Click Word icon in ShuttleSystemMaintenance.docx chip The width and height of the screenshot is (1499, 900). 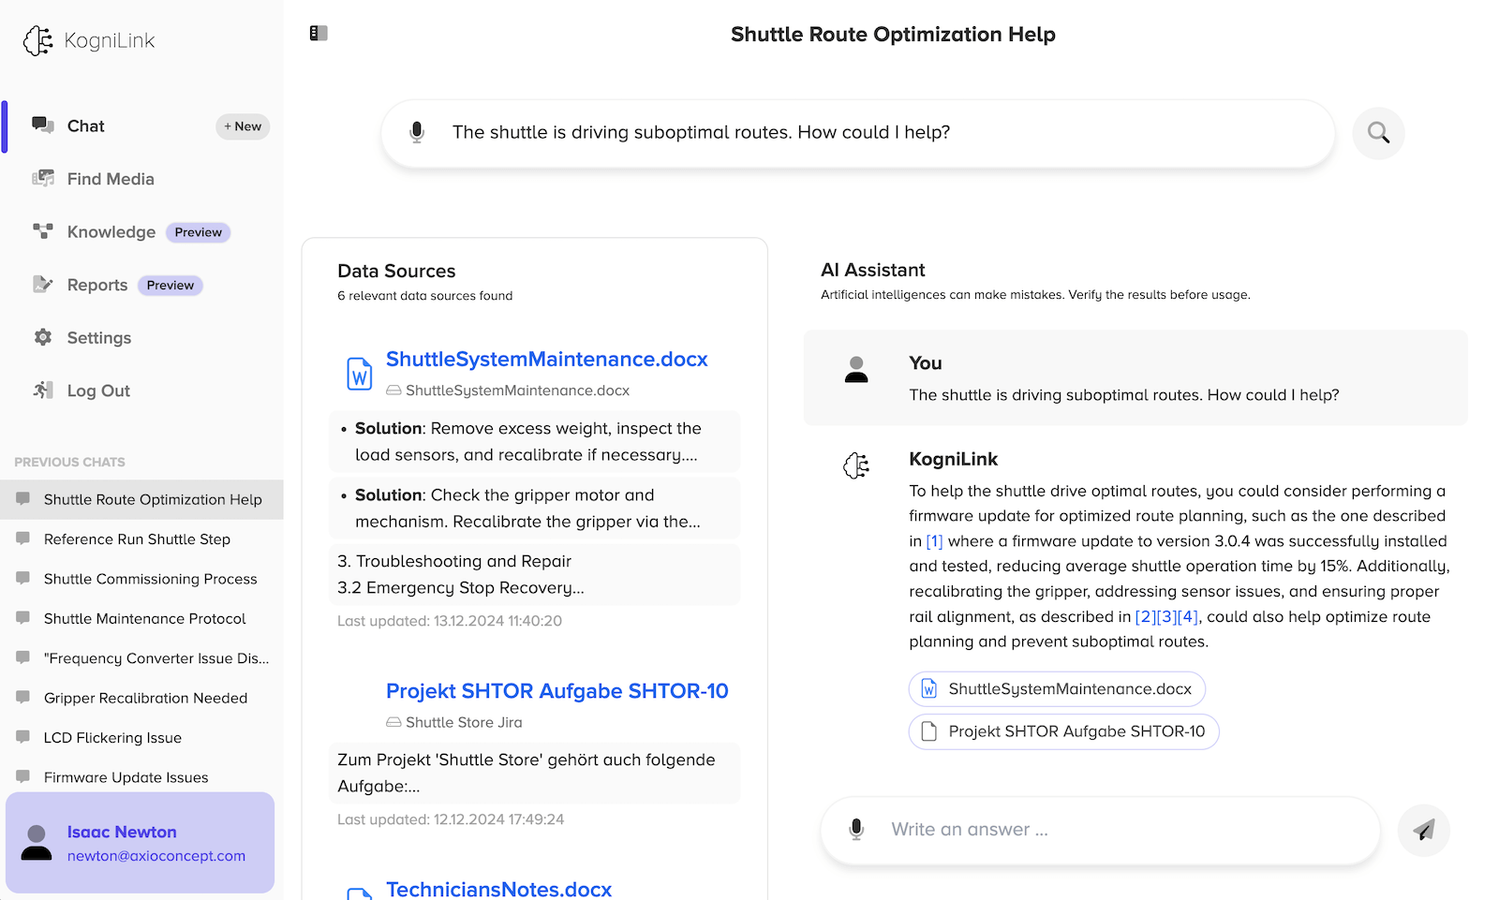tap(929, 689)
